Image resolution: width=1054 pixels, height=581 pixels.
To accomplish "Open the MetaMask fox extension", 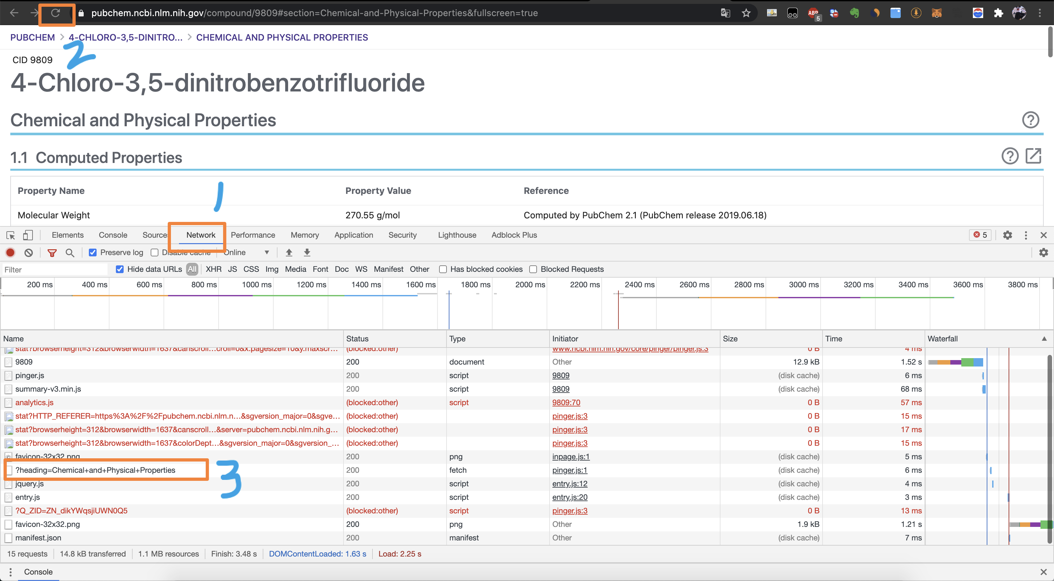I will tap(937, 13).
